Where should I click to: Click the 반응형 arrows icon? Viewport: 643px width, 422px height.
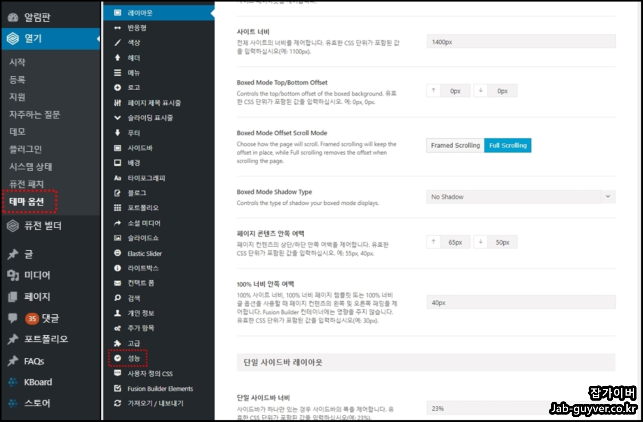pyautogui.click(x=118, y=28)
